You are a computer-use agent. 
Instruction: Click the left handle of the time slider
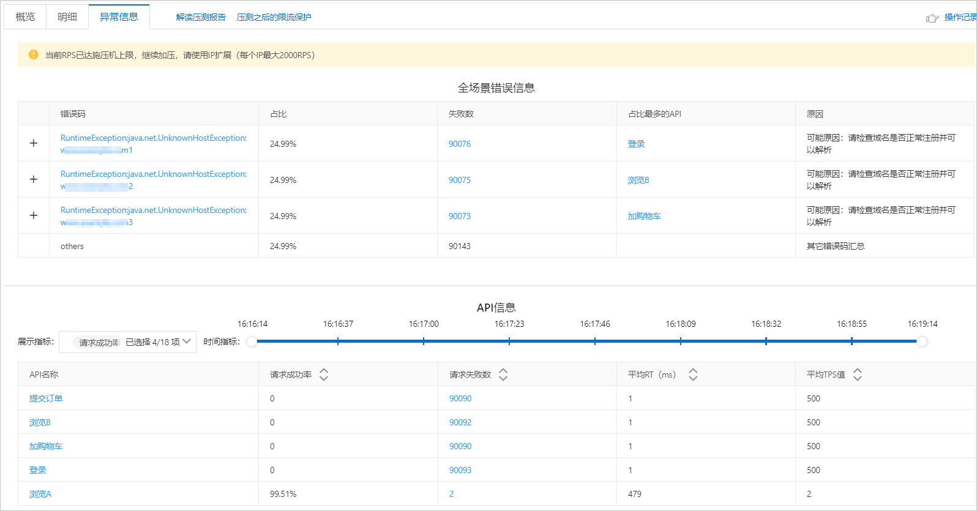point(252,341)
